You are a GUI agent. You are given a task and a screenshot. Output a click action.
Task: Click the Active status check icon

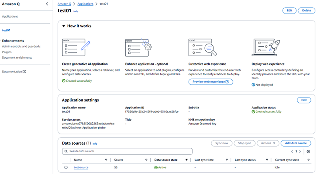tap(156, 168)
